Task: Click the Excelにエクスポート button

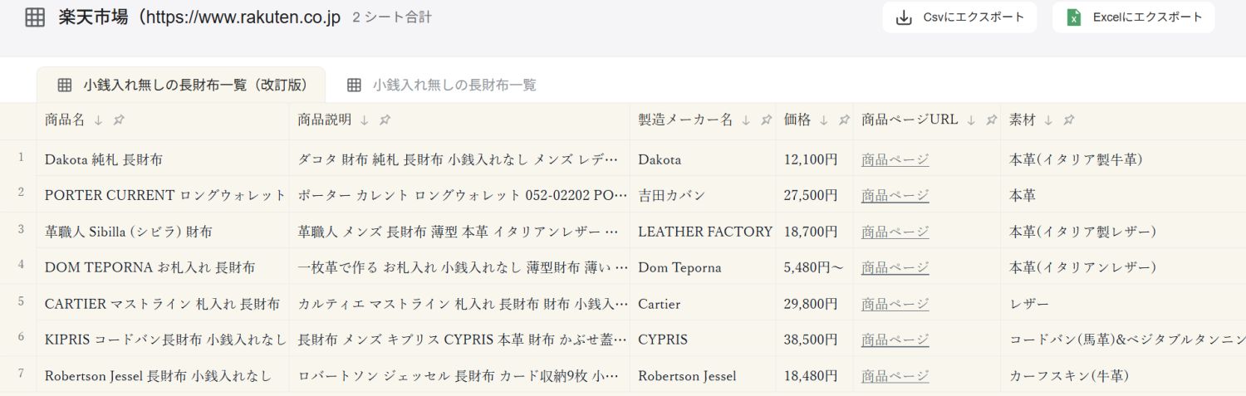Action: pos(1133,17)
